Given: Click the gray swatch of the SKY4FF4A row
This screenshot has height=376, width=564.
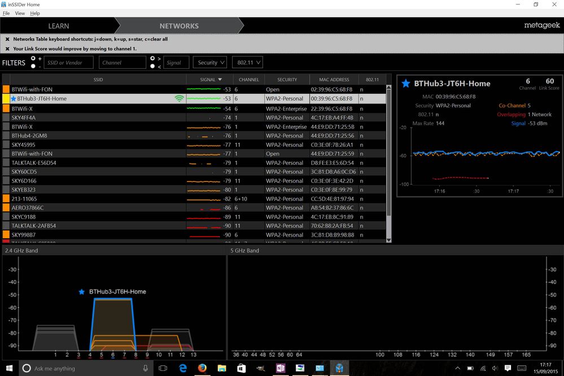Looking at the screenshot, I should tap(6, 117).
